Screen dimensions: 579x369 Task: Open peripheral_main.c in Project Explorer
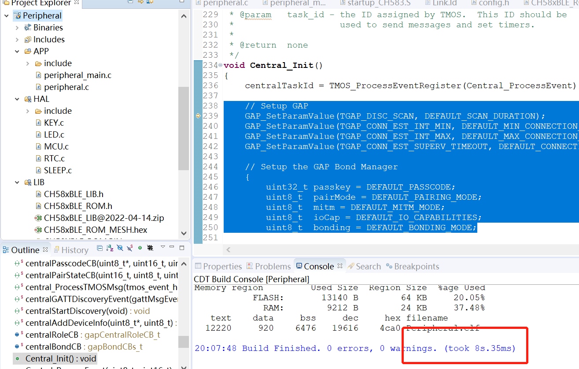tap(77, 75)
